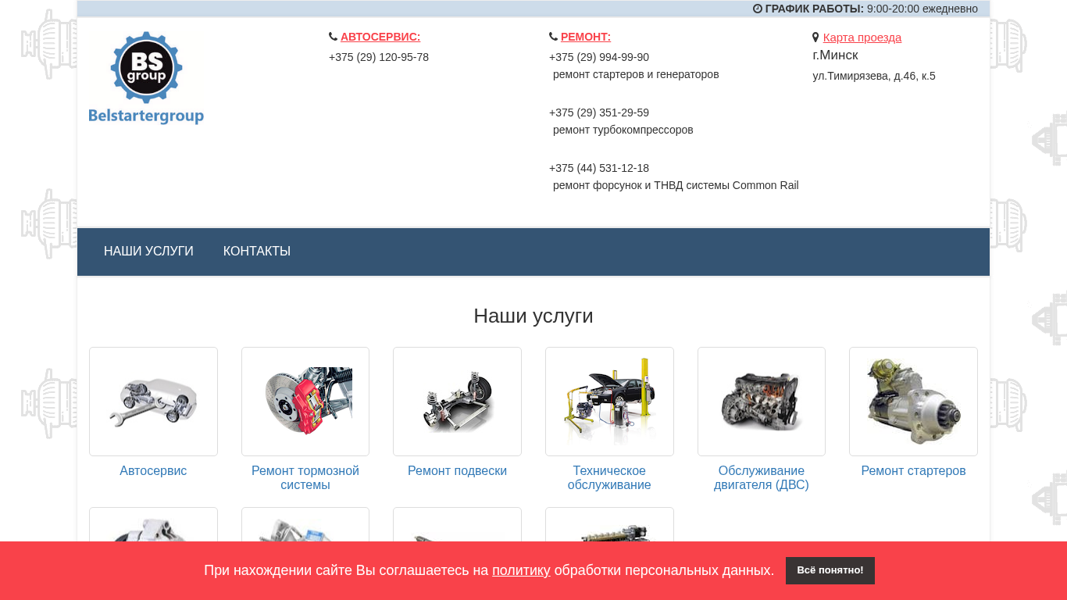This screenshot has height=600, width=1067.
Task: Open the НАШИ УСЛУГИ menu item
Action: [148, 252]
